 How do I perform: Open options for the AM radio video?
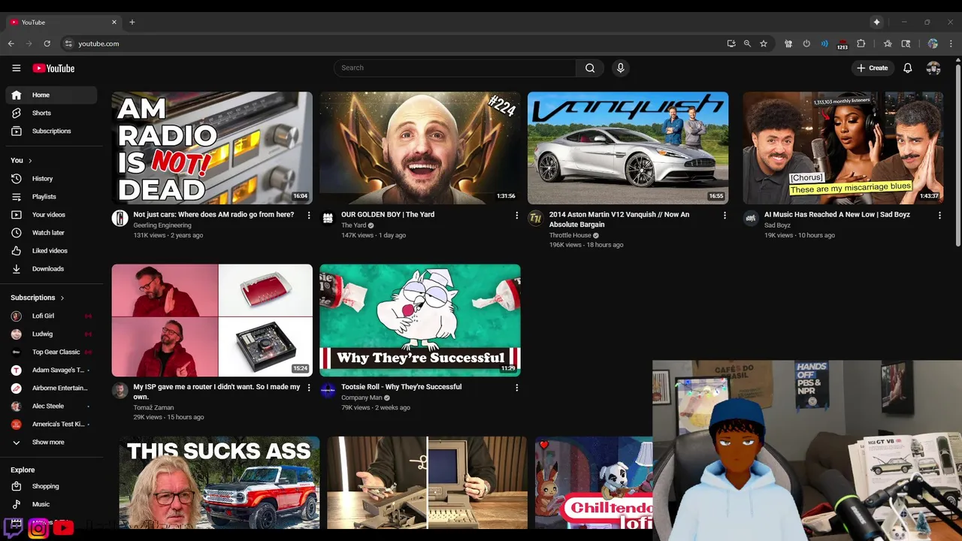pyautogui.click(x=308, y=216)
